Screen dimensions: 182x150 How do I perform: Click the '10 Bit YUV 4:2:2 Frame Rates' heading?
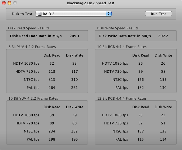pyautogui.click(x=33, y=98)
